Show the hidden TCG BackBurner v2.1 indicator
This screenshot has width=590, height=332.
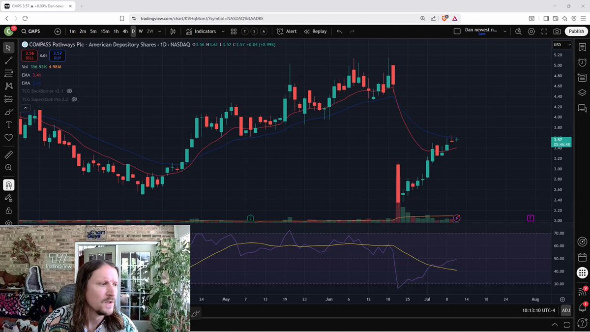[x=69, y=91]
